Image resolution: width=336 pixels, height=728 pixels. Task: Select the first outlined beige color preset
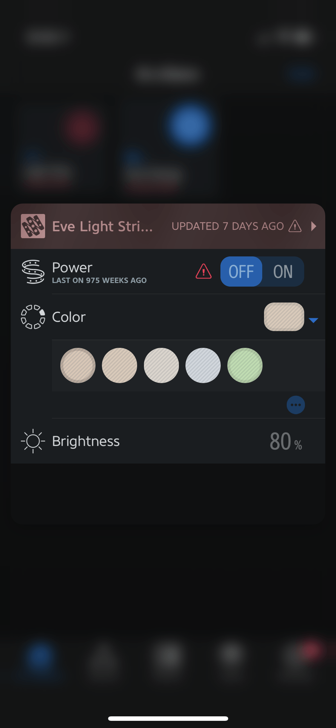tap(78, 365)
